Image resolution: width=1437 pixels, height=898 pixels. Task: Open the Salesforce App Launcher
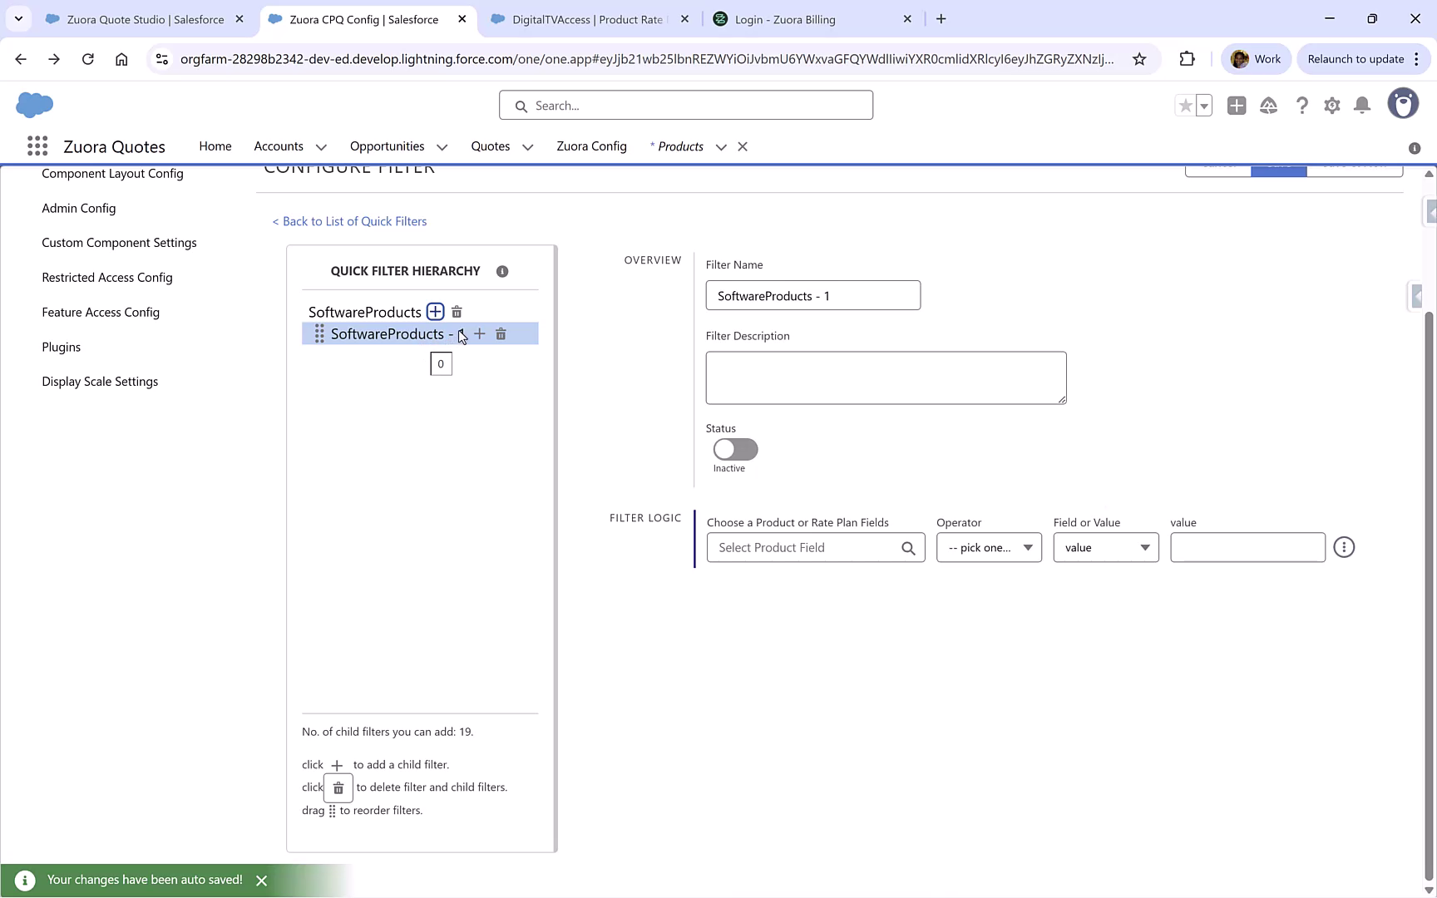[x=37, y=146]
